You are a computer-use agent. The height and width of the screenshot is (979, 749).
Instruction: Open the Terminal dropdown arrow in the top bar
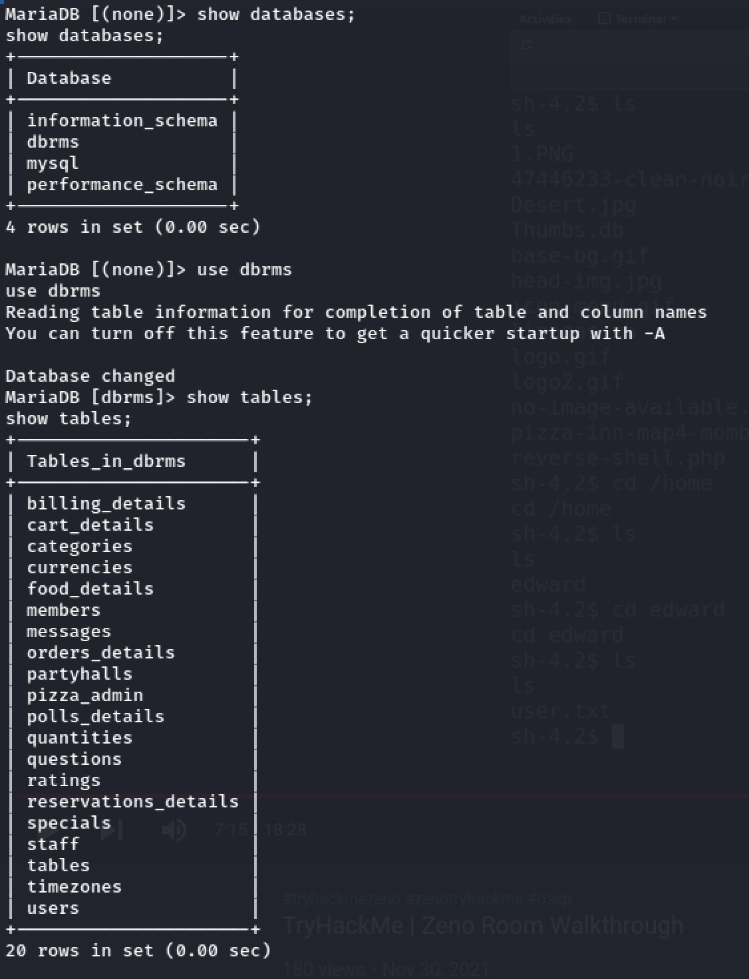674,19
